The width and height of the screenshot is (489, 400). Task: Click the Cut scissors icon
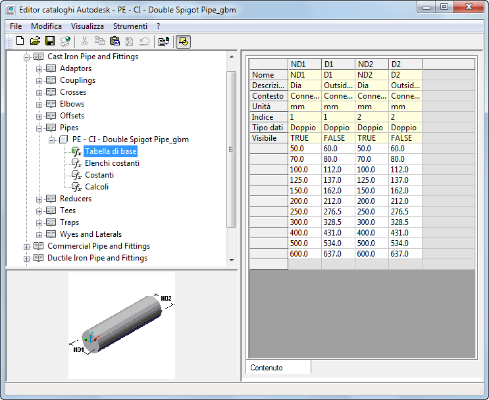click(84, 41)
